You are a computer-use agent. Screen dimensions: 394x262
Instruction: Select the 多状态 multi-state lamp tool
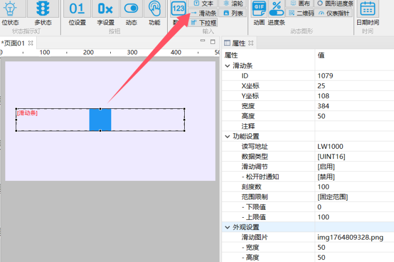click(x=43, y=13)
